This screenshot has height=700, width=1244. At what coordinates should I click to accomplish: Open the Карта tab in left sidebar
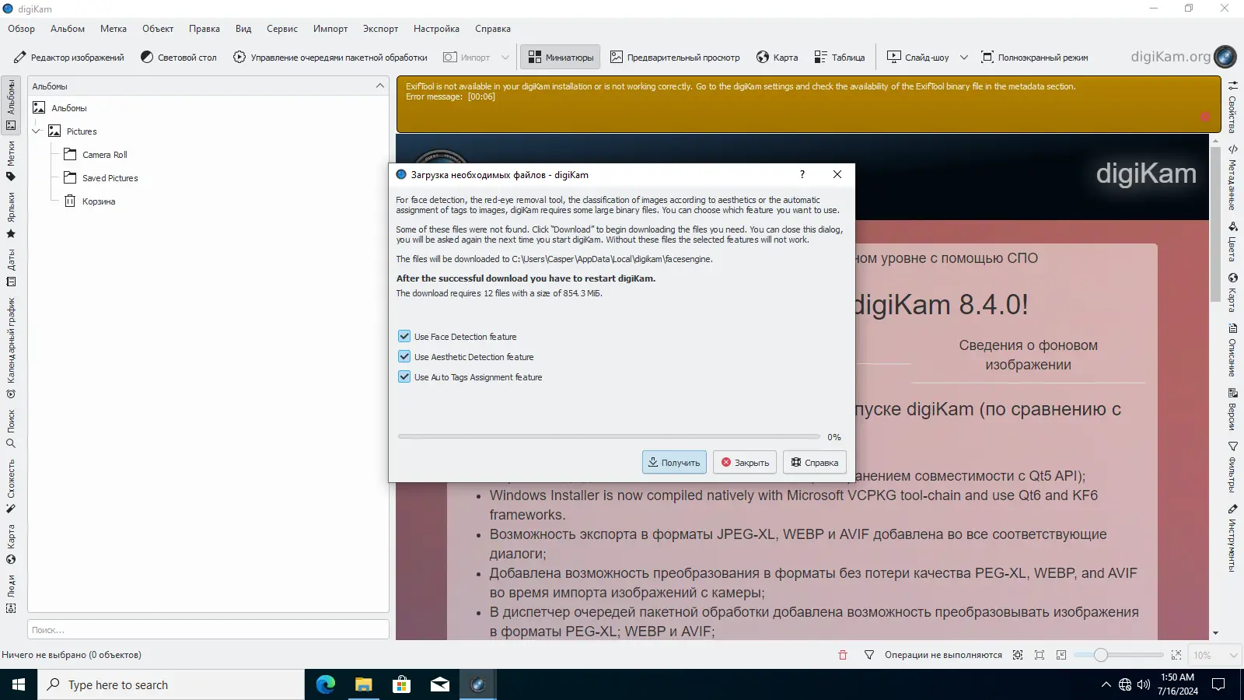click(11, 544)
